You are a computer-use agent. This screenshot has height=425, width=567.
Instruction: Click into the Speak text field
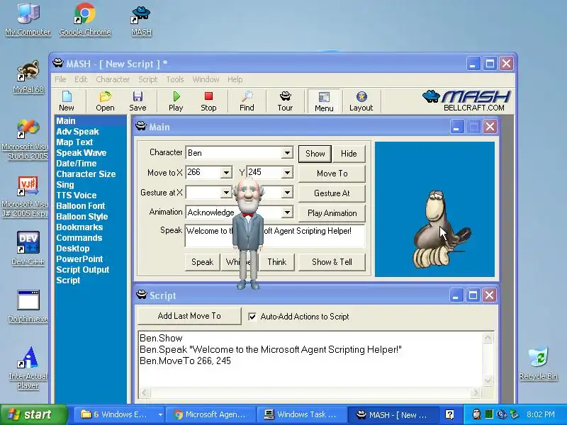[x=275, y=236]
